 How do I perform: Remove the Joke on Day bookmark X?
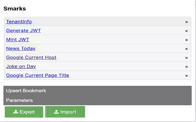187,67
